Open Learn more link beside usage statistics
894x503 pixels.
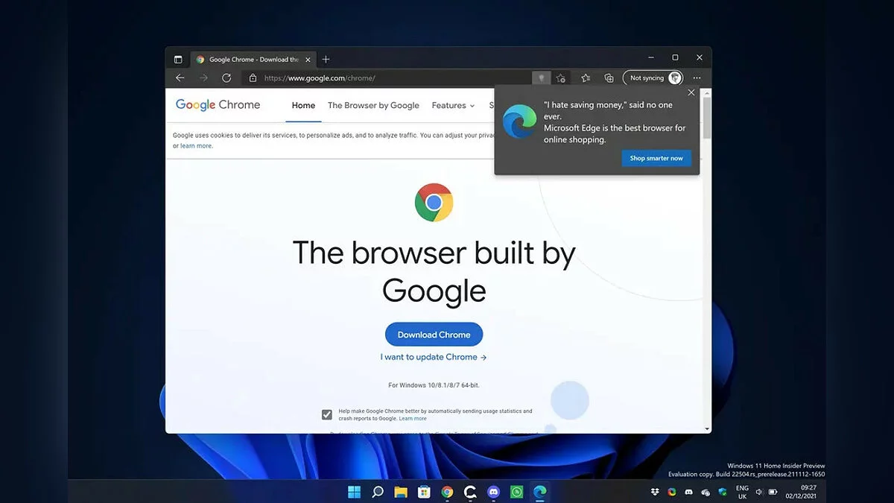[413, 419]
